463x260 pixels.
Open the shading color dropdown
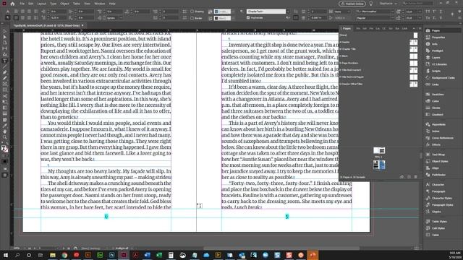[x=233, y=12]
